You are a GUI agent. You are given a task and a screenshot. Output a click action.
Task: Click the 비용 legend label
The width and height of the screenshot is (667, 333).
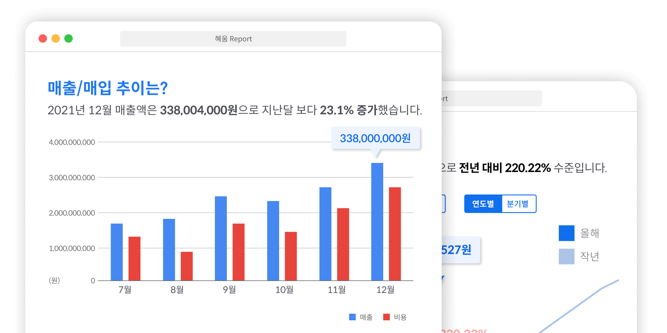[x=400, y=317]
